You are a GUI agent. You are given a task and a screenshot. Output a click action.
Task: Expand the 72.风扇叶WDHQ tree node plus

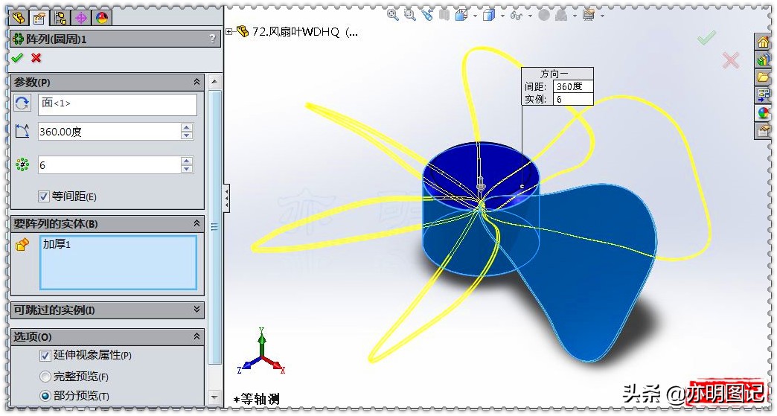(229, 32)
